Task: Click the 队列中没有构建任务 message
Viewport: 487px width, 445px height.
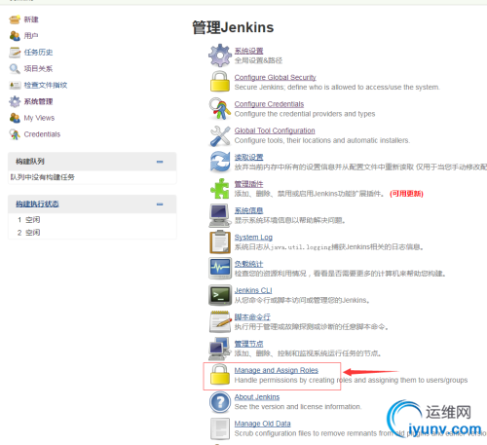Action: pyautogui.click(x=43, y=177)
